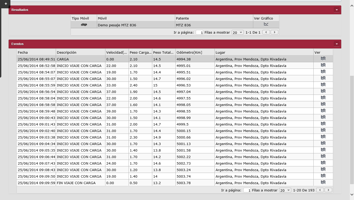View map for the 09:07:43 event

[323, 163]
